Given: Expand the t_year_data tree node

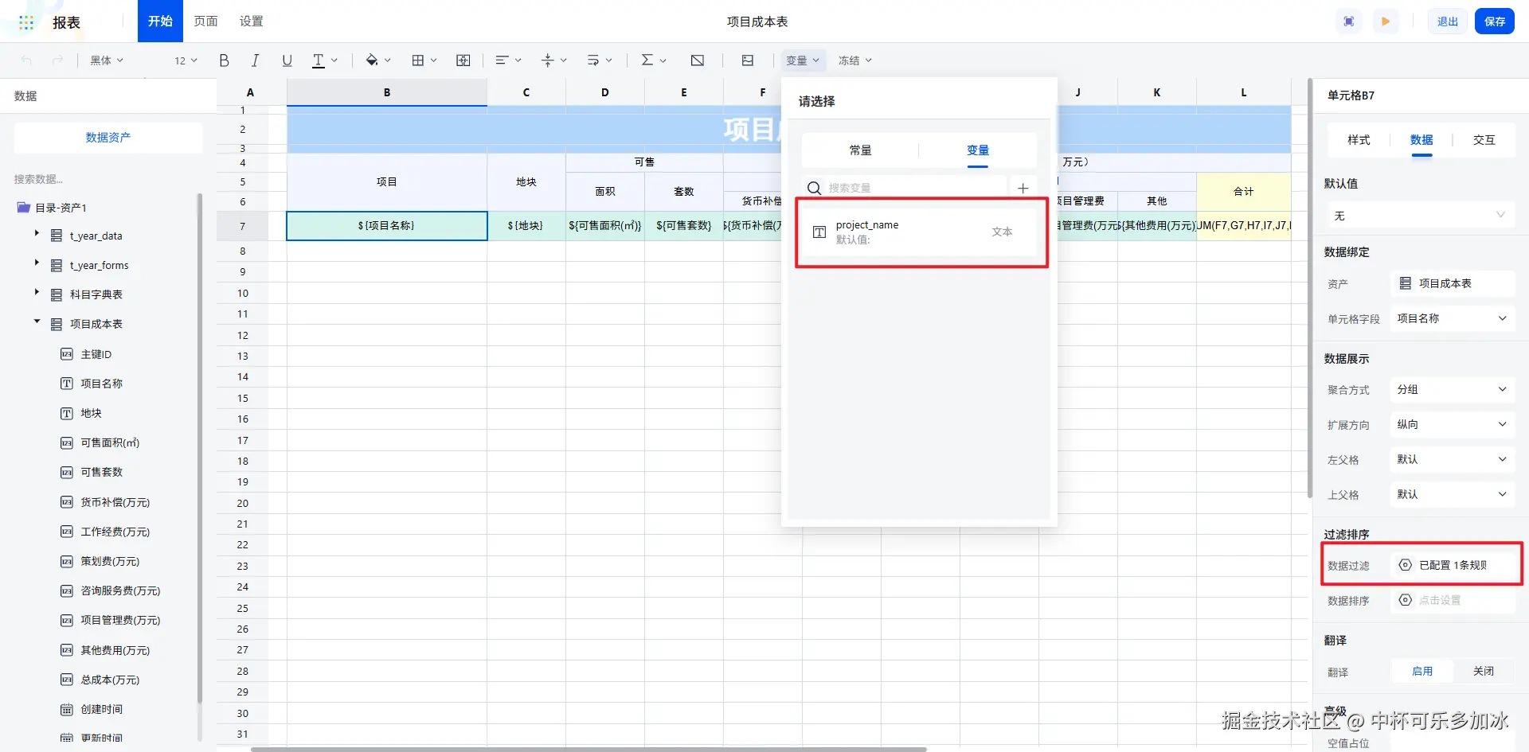Looking at the screenshot, I should [x=37, y=233].
